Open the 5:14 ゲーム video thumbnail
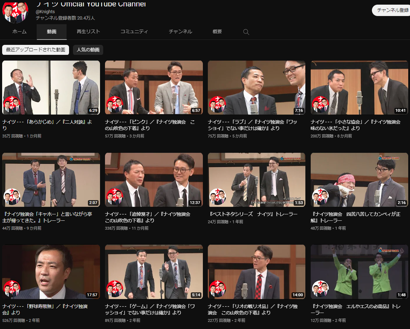This screenshot has height=329, width=410. pos(154,272)
